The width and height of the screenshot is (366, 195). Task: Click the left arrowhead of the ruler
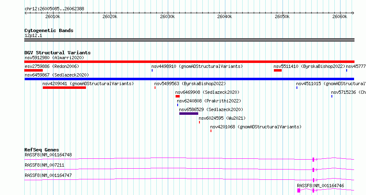click(25, 13)
